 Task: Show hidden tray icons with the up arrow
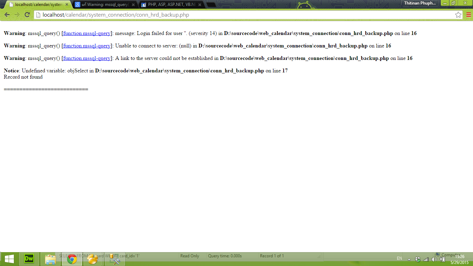pyautogui.click(x=409, y=259)
